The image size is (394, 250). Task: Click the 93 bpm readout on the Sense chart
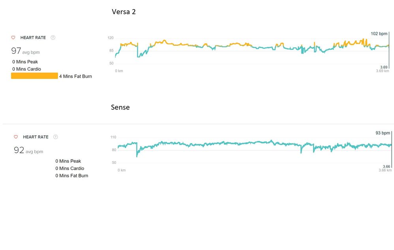tap(383, 133)
